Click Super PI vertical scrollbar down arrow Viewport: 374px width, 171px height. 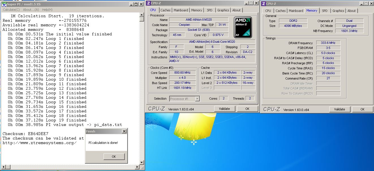(x=142, y=163)
